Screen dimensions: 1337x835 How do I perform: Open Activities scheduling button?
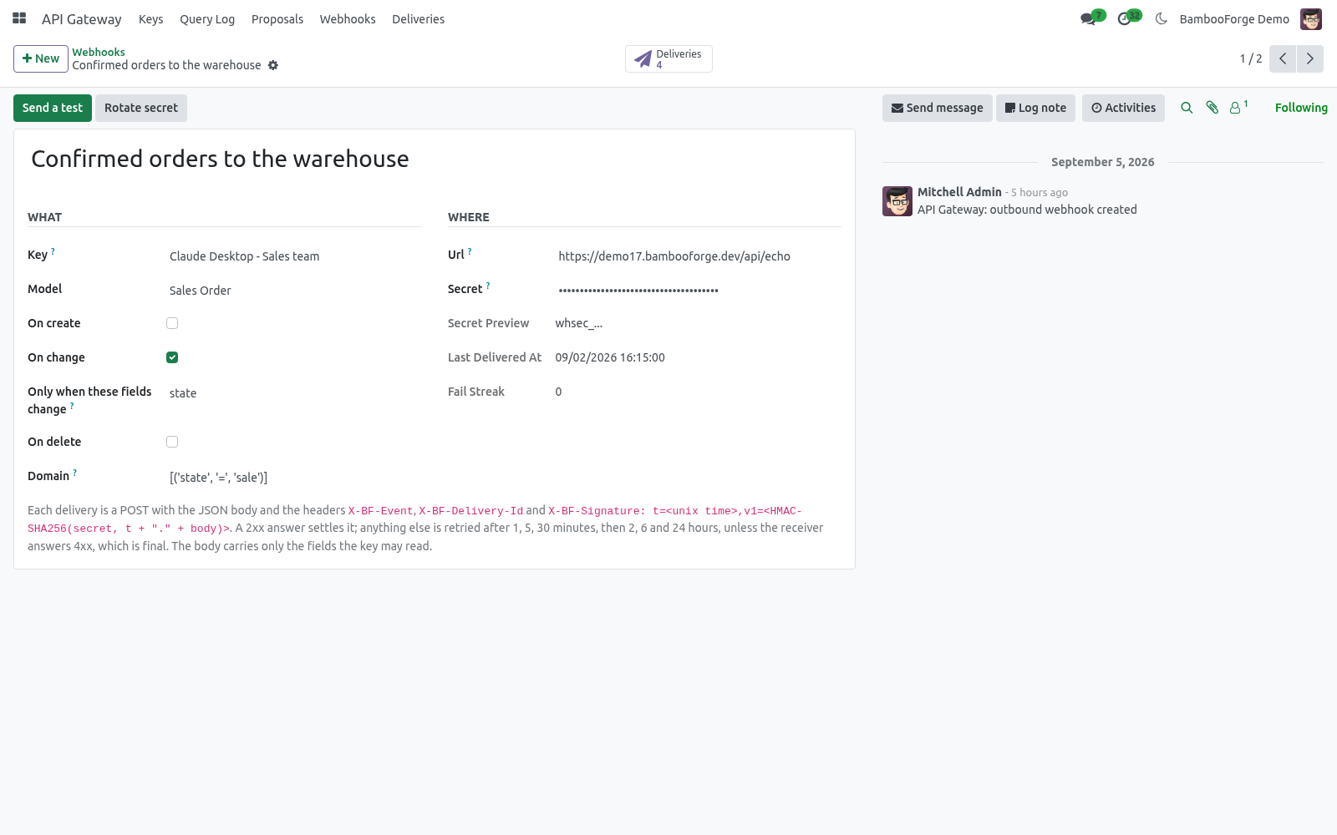click(x=1123, y=108)
